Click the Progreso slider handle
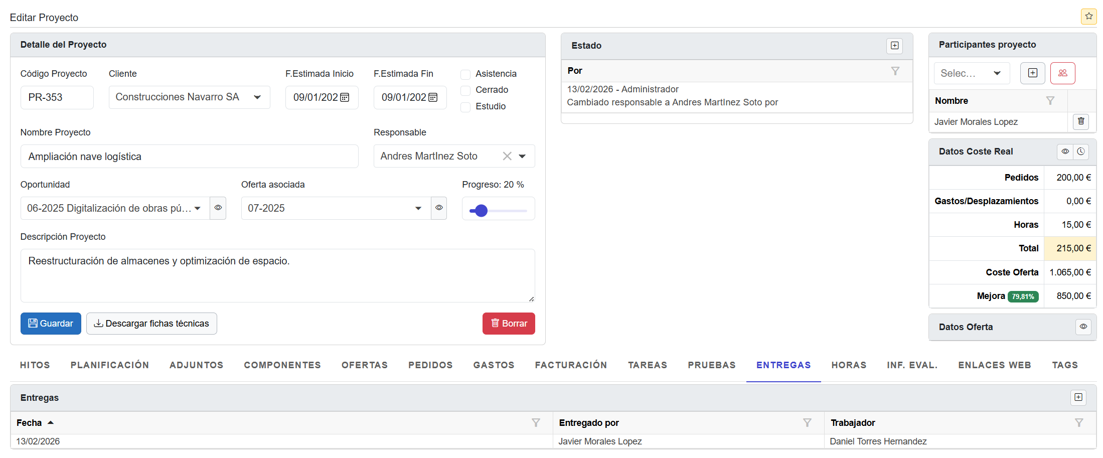The image size is (1103, 458). tap(481, 211)
